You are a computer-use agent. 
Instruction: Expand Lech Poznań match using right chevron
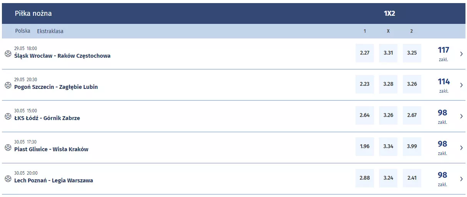click(461, 179)
